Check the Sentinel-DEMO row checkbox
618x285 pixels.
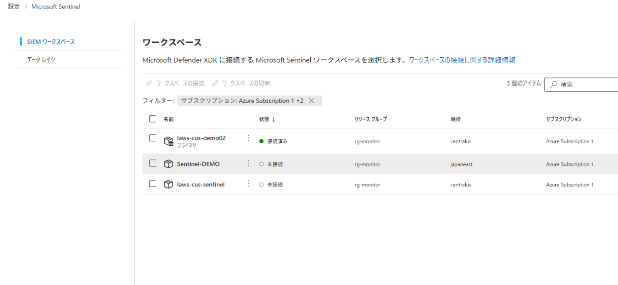click(153, 163)
